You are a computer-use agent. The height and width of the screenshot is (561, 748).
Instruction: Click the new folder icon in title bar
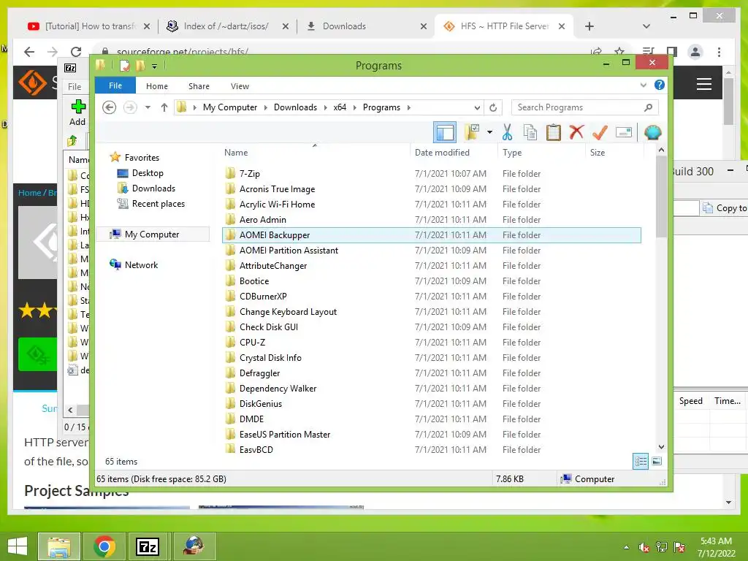coord(140,66)
